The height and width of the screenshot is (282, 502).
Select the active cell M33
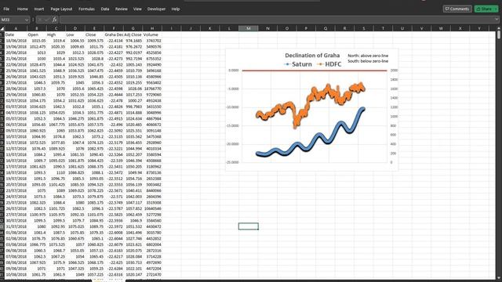249,226
